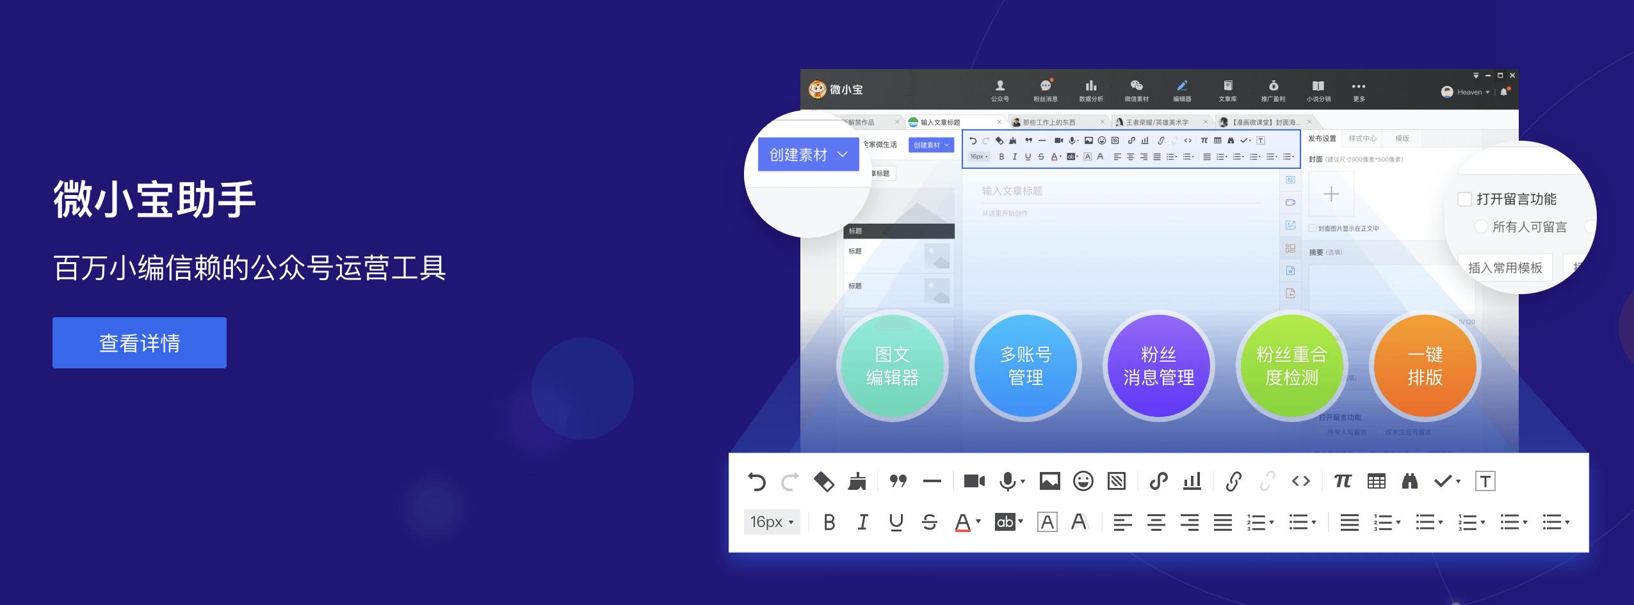
Task: Click the plus box to add a cover image
Action: [x=1331, y=194]
